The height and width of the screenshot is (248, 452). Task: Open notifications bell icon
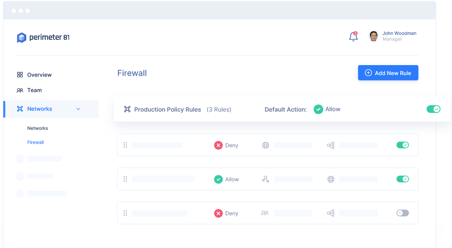(x=353, y=36)
